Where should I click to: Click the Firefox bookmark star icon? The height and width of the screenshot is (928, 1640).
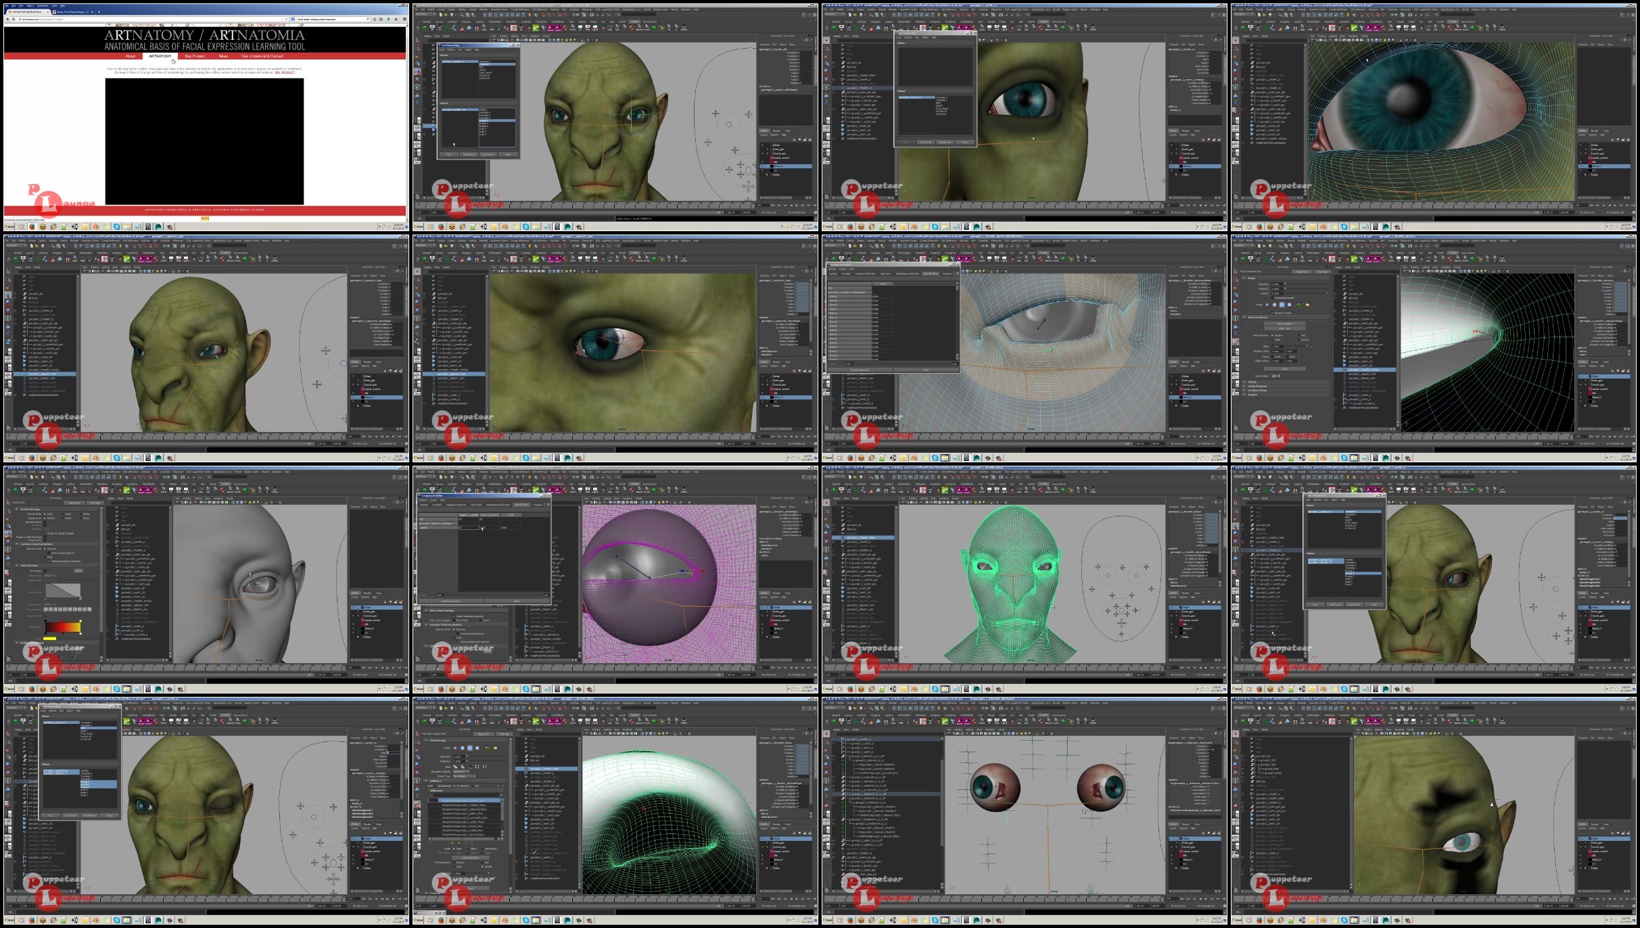[375, 19]
